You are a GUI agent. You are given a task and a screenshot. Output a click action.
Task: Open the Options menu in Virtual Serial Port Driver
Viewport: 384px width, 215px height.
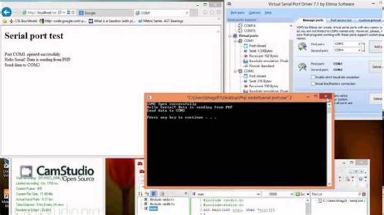pos(254,13)
